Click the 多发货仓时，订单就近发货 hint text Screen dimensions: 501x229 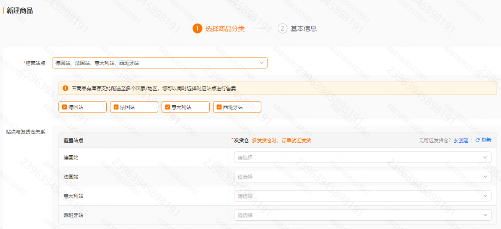282,140
